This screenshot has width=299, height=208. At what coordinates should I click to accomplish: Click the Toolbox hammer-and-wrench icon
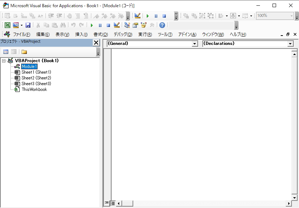(x=152, y=25)
